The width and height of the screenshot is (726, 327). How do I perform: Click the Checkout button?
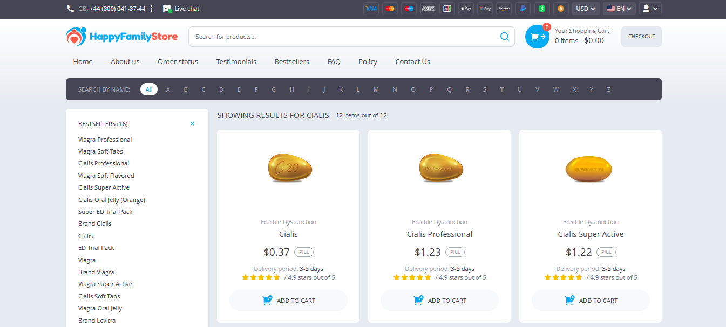[641, 37]
